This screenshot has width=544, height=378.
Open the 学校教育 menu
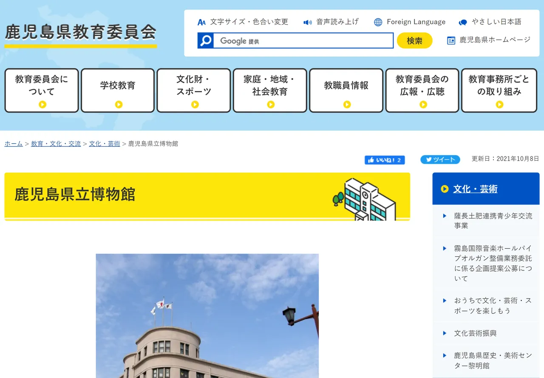pyautogui.click(x=118, y=91)
